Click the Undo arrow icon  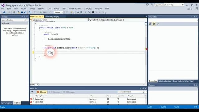(30, 12)
